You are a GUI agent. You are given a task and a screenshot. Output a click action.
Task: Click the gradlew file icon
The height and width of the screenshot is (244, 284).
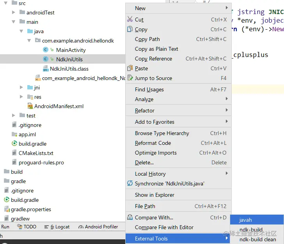coord(6,218)
